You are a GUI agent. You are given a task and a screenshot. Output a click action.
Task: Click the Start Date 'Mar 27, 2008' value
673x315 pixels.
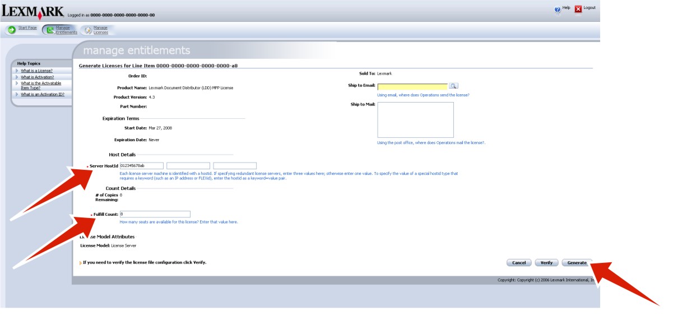click(160, 128)
